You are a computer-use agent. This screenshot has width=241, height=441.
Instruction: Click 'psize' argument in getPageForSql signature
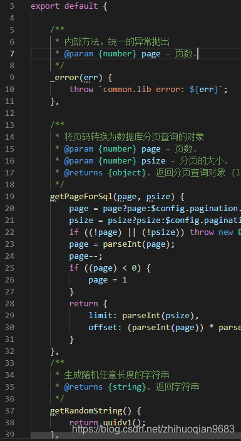coord(158,196)
